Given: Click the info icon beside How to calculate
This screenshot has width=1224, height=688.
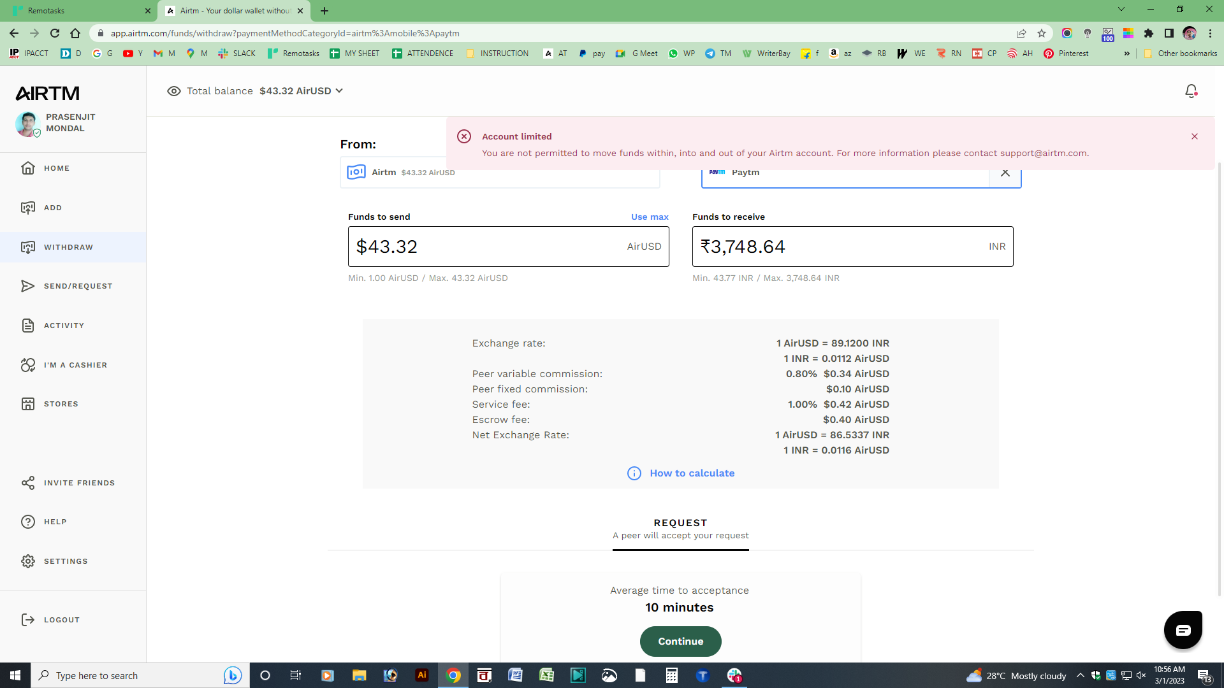Looking at the screenshot, I should (x=634, y=473).
